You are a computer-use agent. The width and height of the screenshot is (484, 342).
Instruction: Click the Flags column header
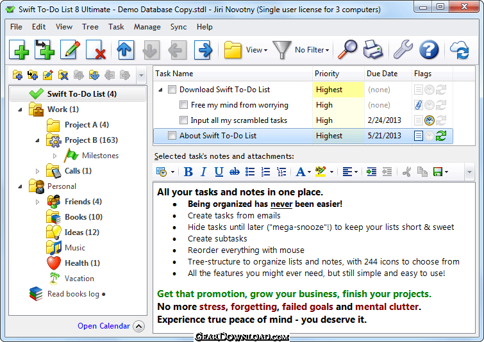pos(432,74)
